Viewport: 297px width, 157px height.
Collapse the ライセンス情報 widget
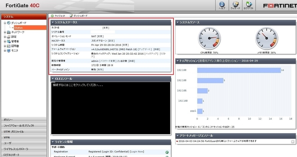[x=53, y=142]
